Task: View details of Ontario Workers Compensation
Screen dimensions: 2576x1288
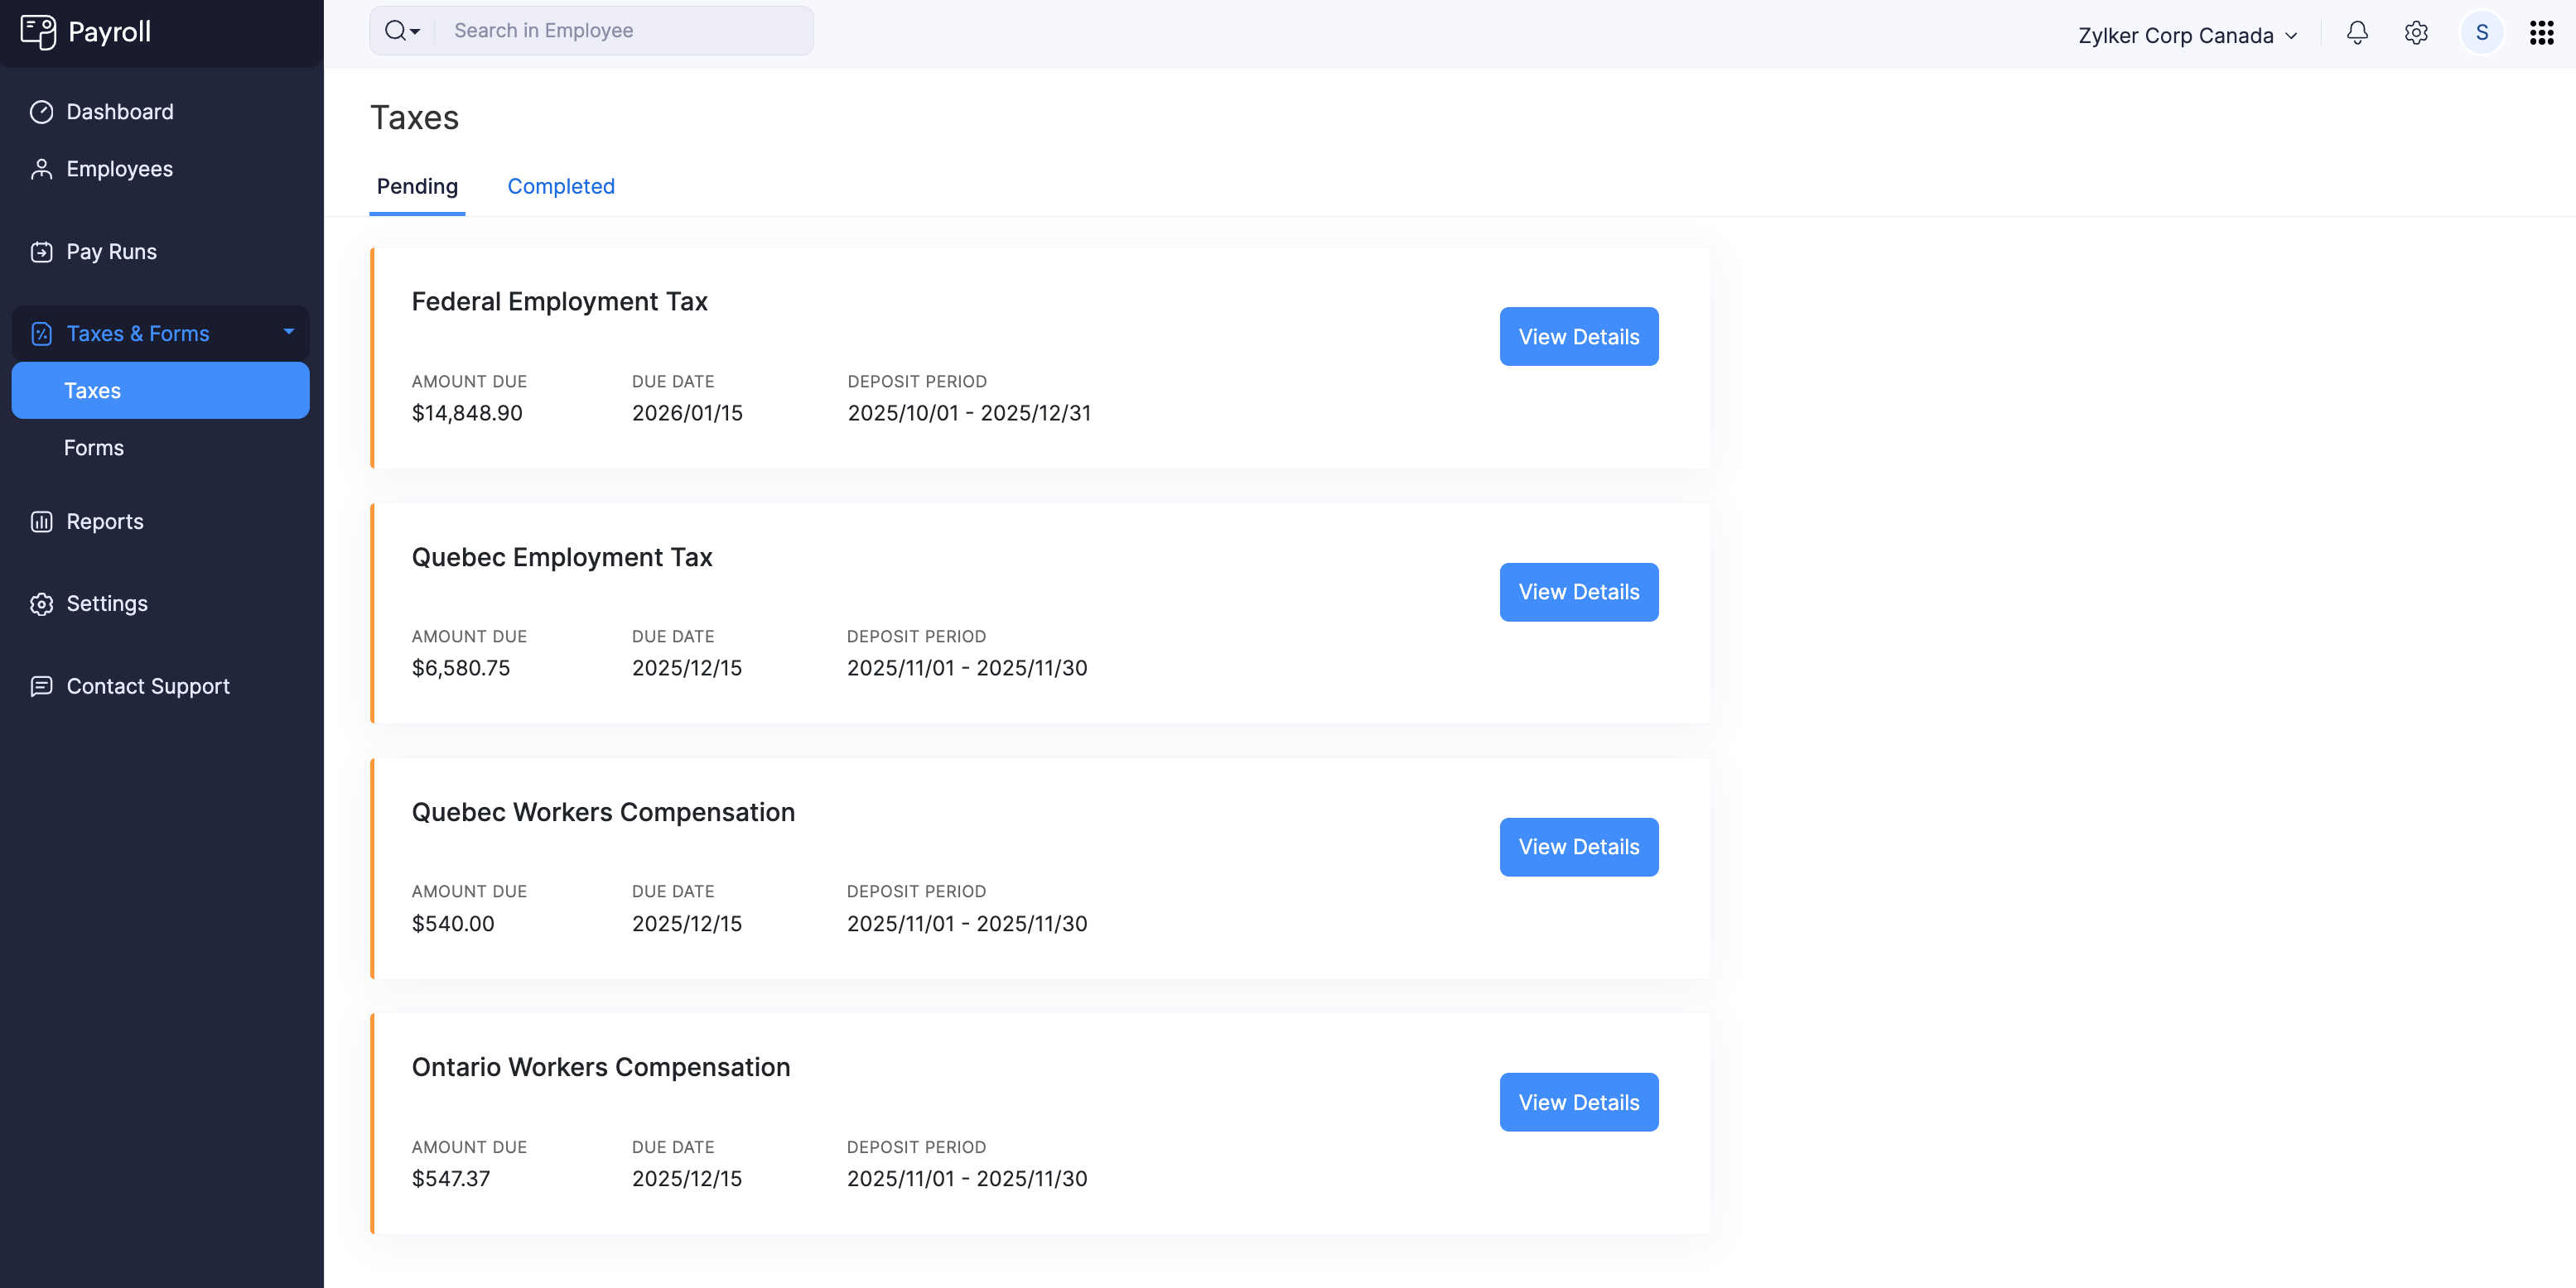Action: [1578, 1102]
